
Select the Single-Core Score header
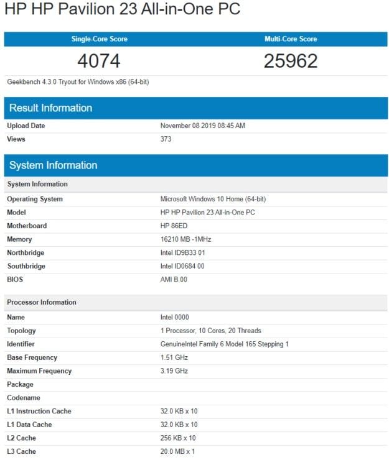click(x=100, y=39)
